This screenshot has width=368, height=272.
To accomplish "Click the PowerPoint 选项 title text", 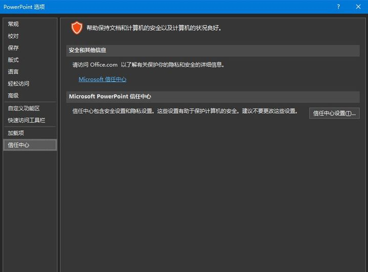I will point(24,7).
